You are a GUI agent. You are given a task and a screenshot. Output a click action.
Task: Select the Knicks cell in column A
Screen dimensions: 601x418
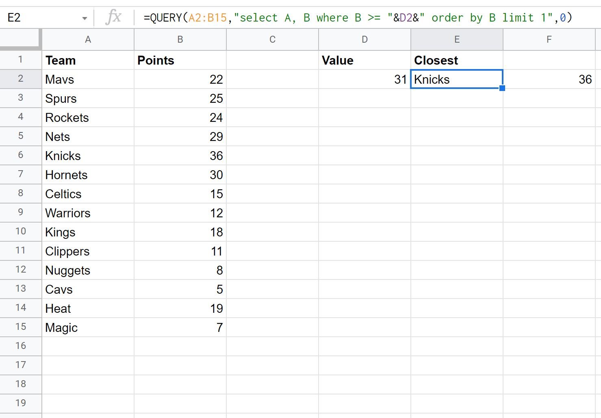tap(88, 156)
